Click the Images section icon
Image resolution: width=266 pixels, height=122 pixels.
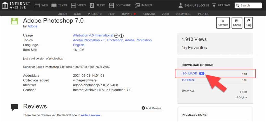coord(137,5)
